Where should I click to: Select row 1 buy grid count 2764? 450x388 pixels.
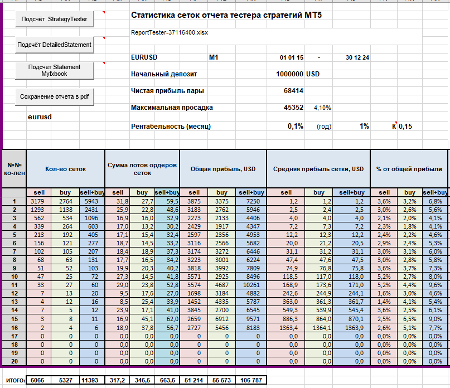(65, 201)
